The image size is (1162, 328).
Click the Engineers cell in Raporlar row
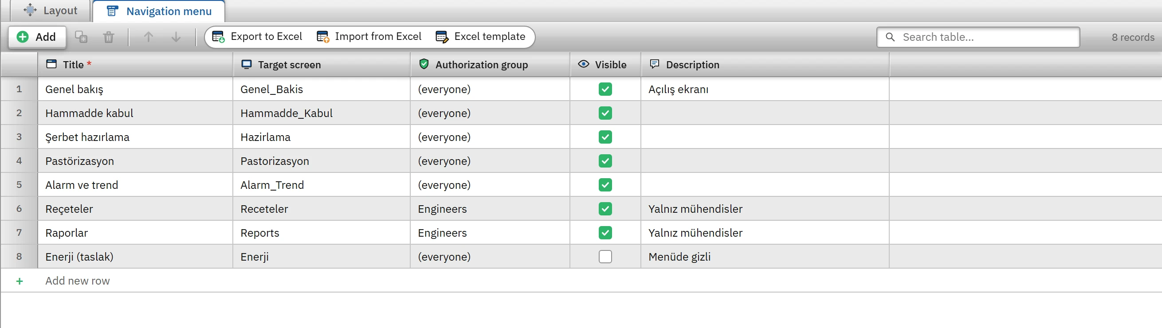[x=491, y=233]
